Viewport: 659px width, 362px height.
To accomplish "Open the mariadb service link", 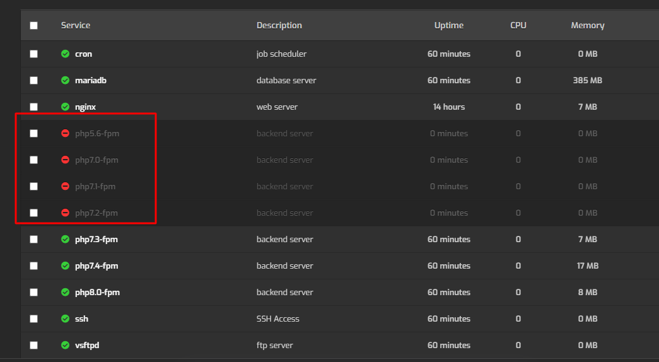I will (91, 80).
